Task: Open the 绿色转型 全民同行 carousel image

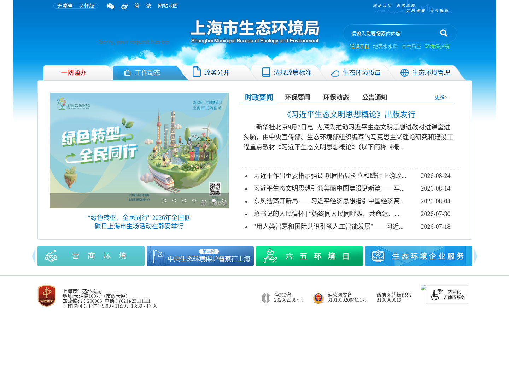Action: [139, 150]
